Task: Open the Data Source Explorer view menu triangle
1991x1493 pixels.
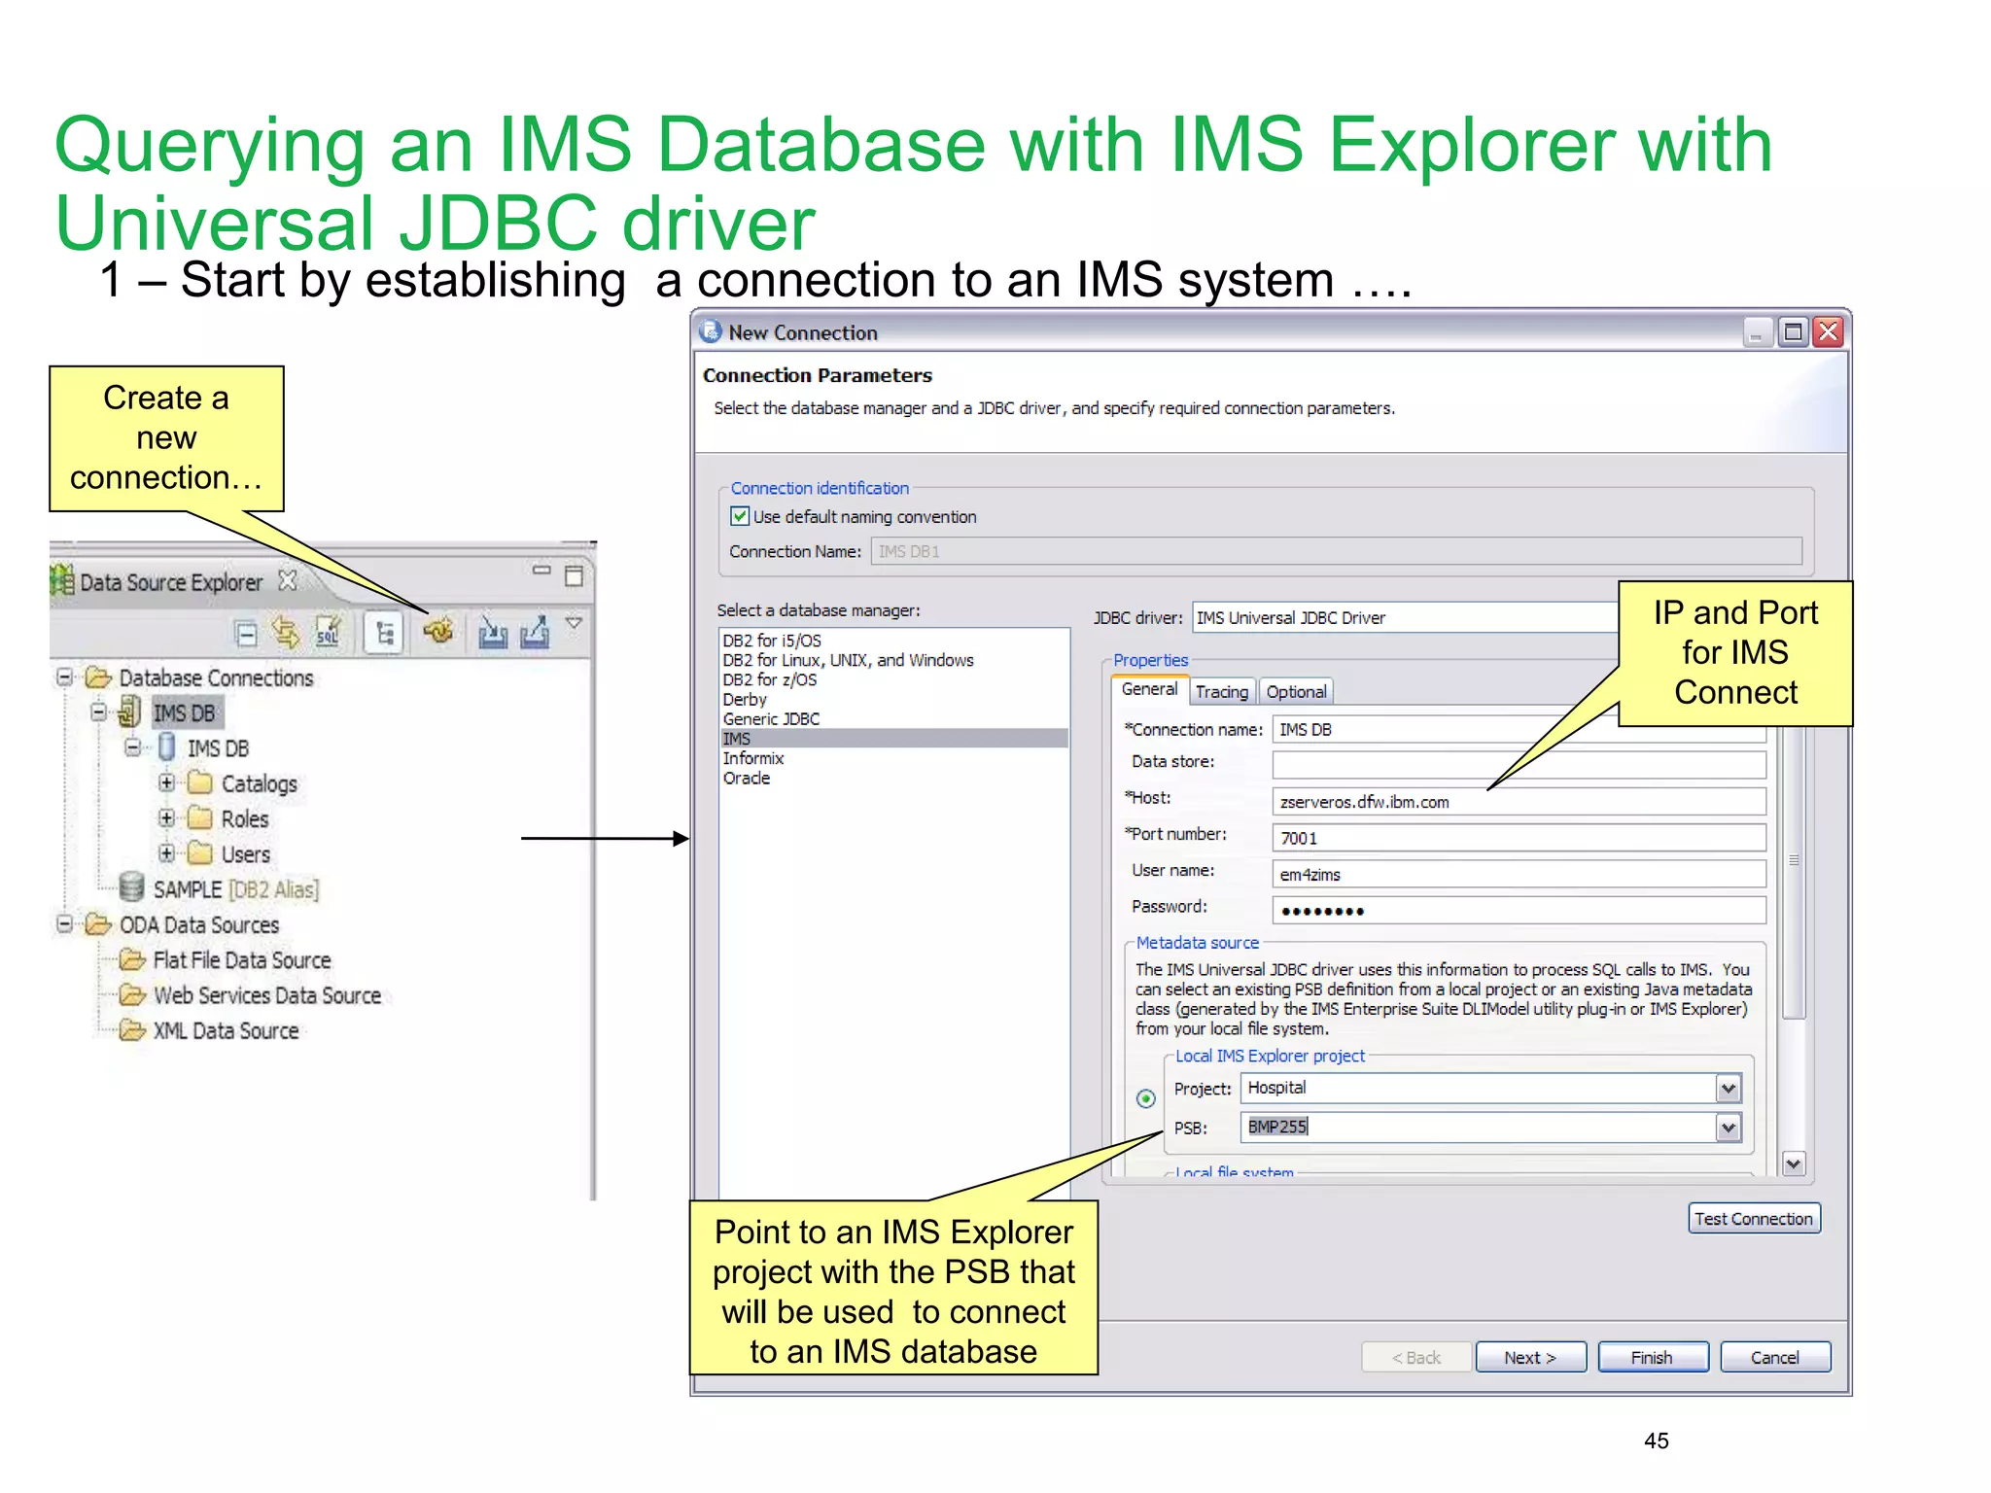Action: click(574, 622)
